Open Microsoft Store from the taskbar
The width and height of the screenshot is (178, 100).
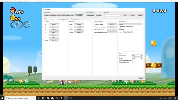pos(48,98)
